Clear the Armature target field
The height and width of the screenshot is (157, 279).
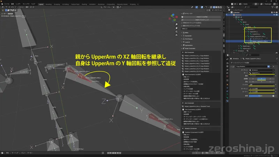[273, 70]
